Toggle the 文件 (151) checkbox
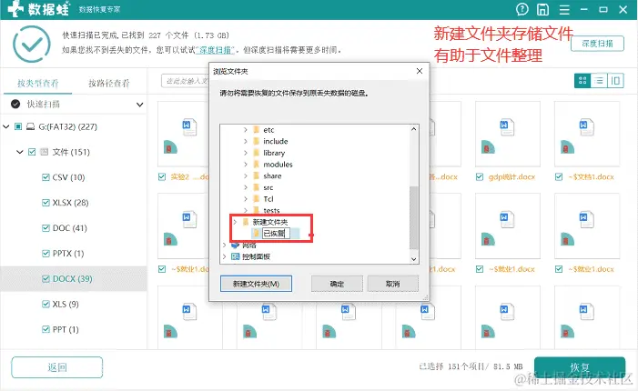Screen dimensions: 638x391 tap(32, 152)
